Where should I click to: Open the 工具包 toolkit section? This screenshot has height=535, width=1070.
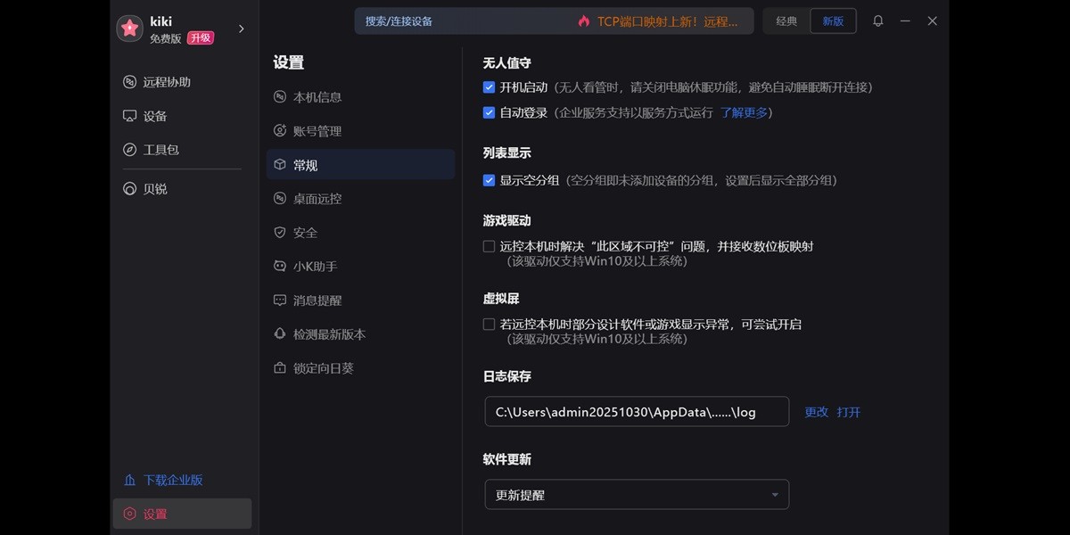[x=156, y=150]
